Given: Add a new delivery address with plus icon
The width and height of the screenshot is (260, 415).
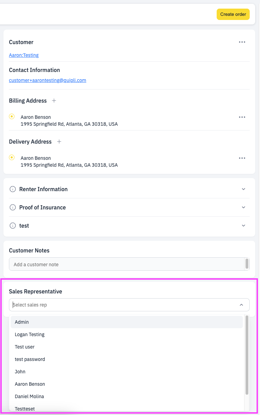Looking at the screenshot, I should point(59,142).
